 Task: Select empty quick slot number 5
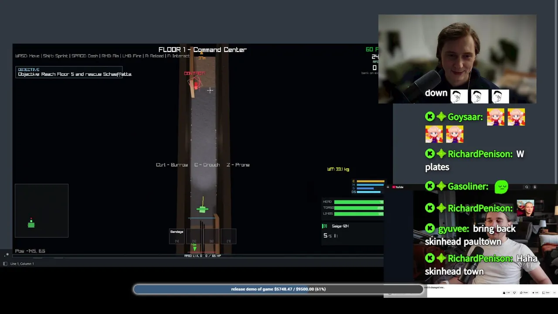194,236
